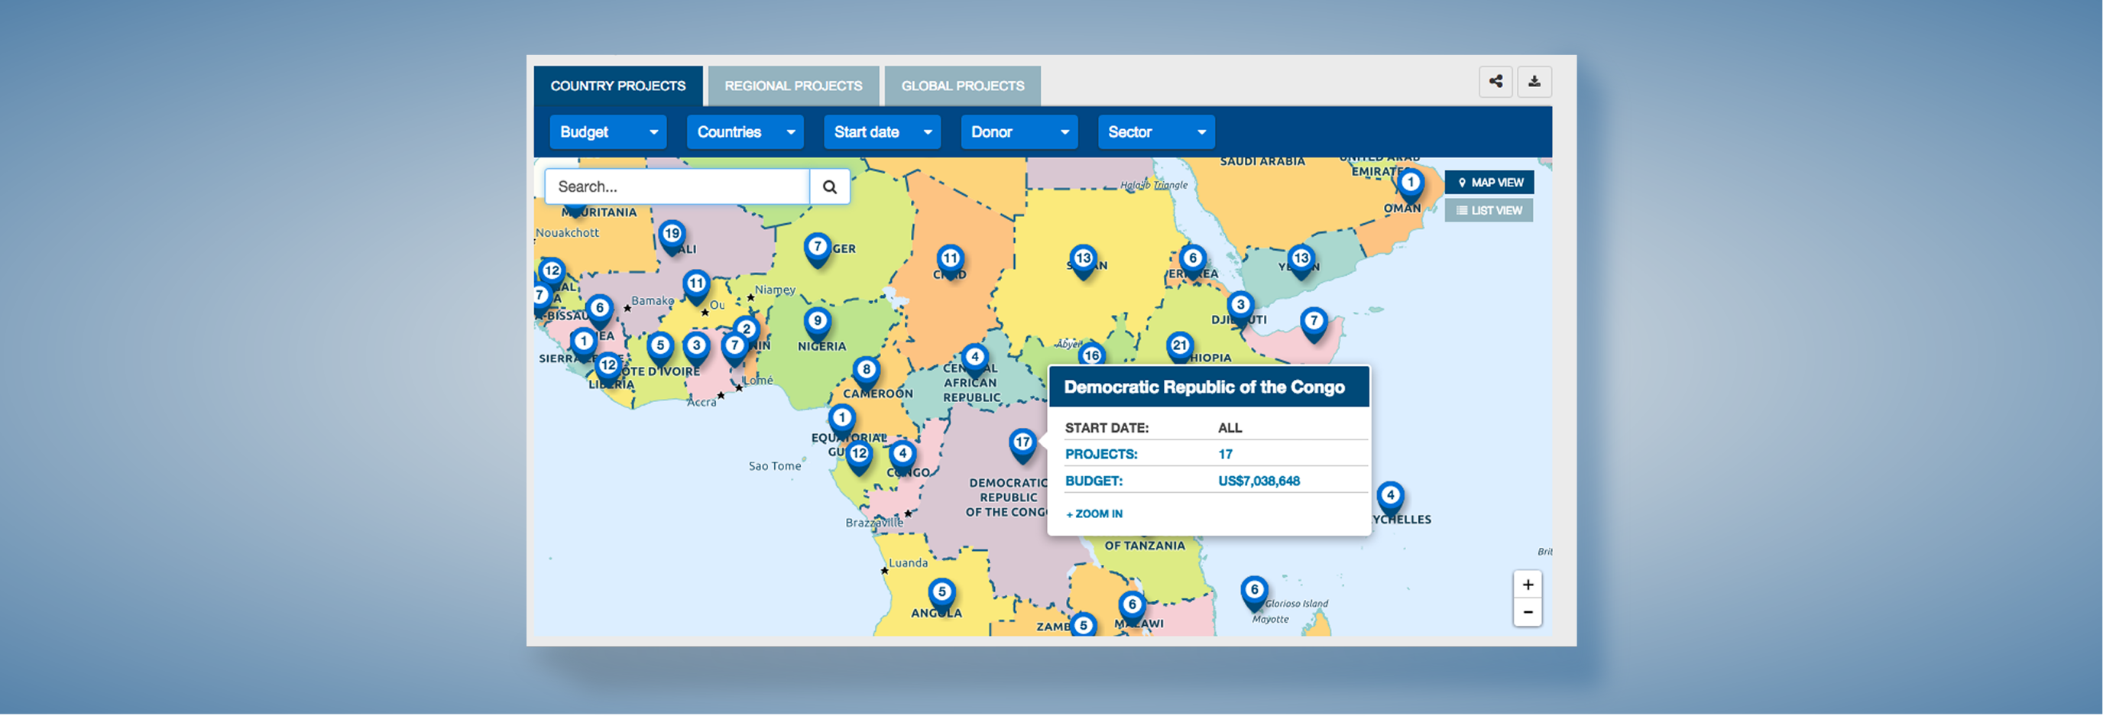
Task: Select the marker showing 16 near Abyei
Action: coord(1091,355)
